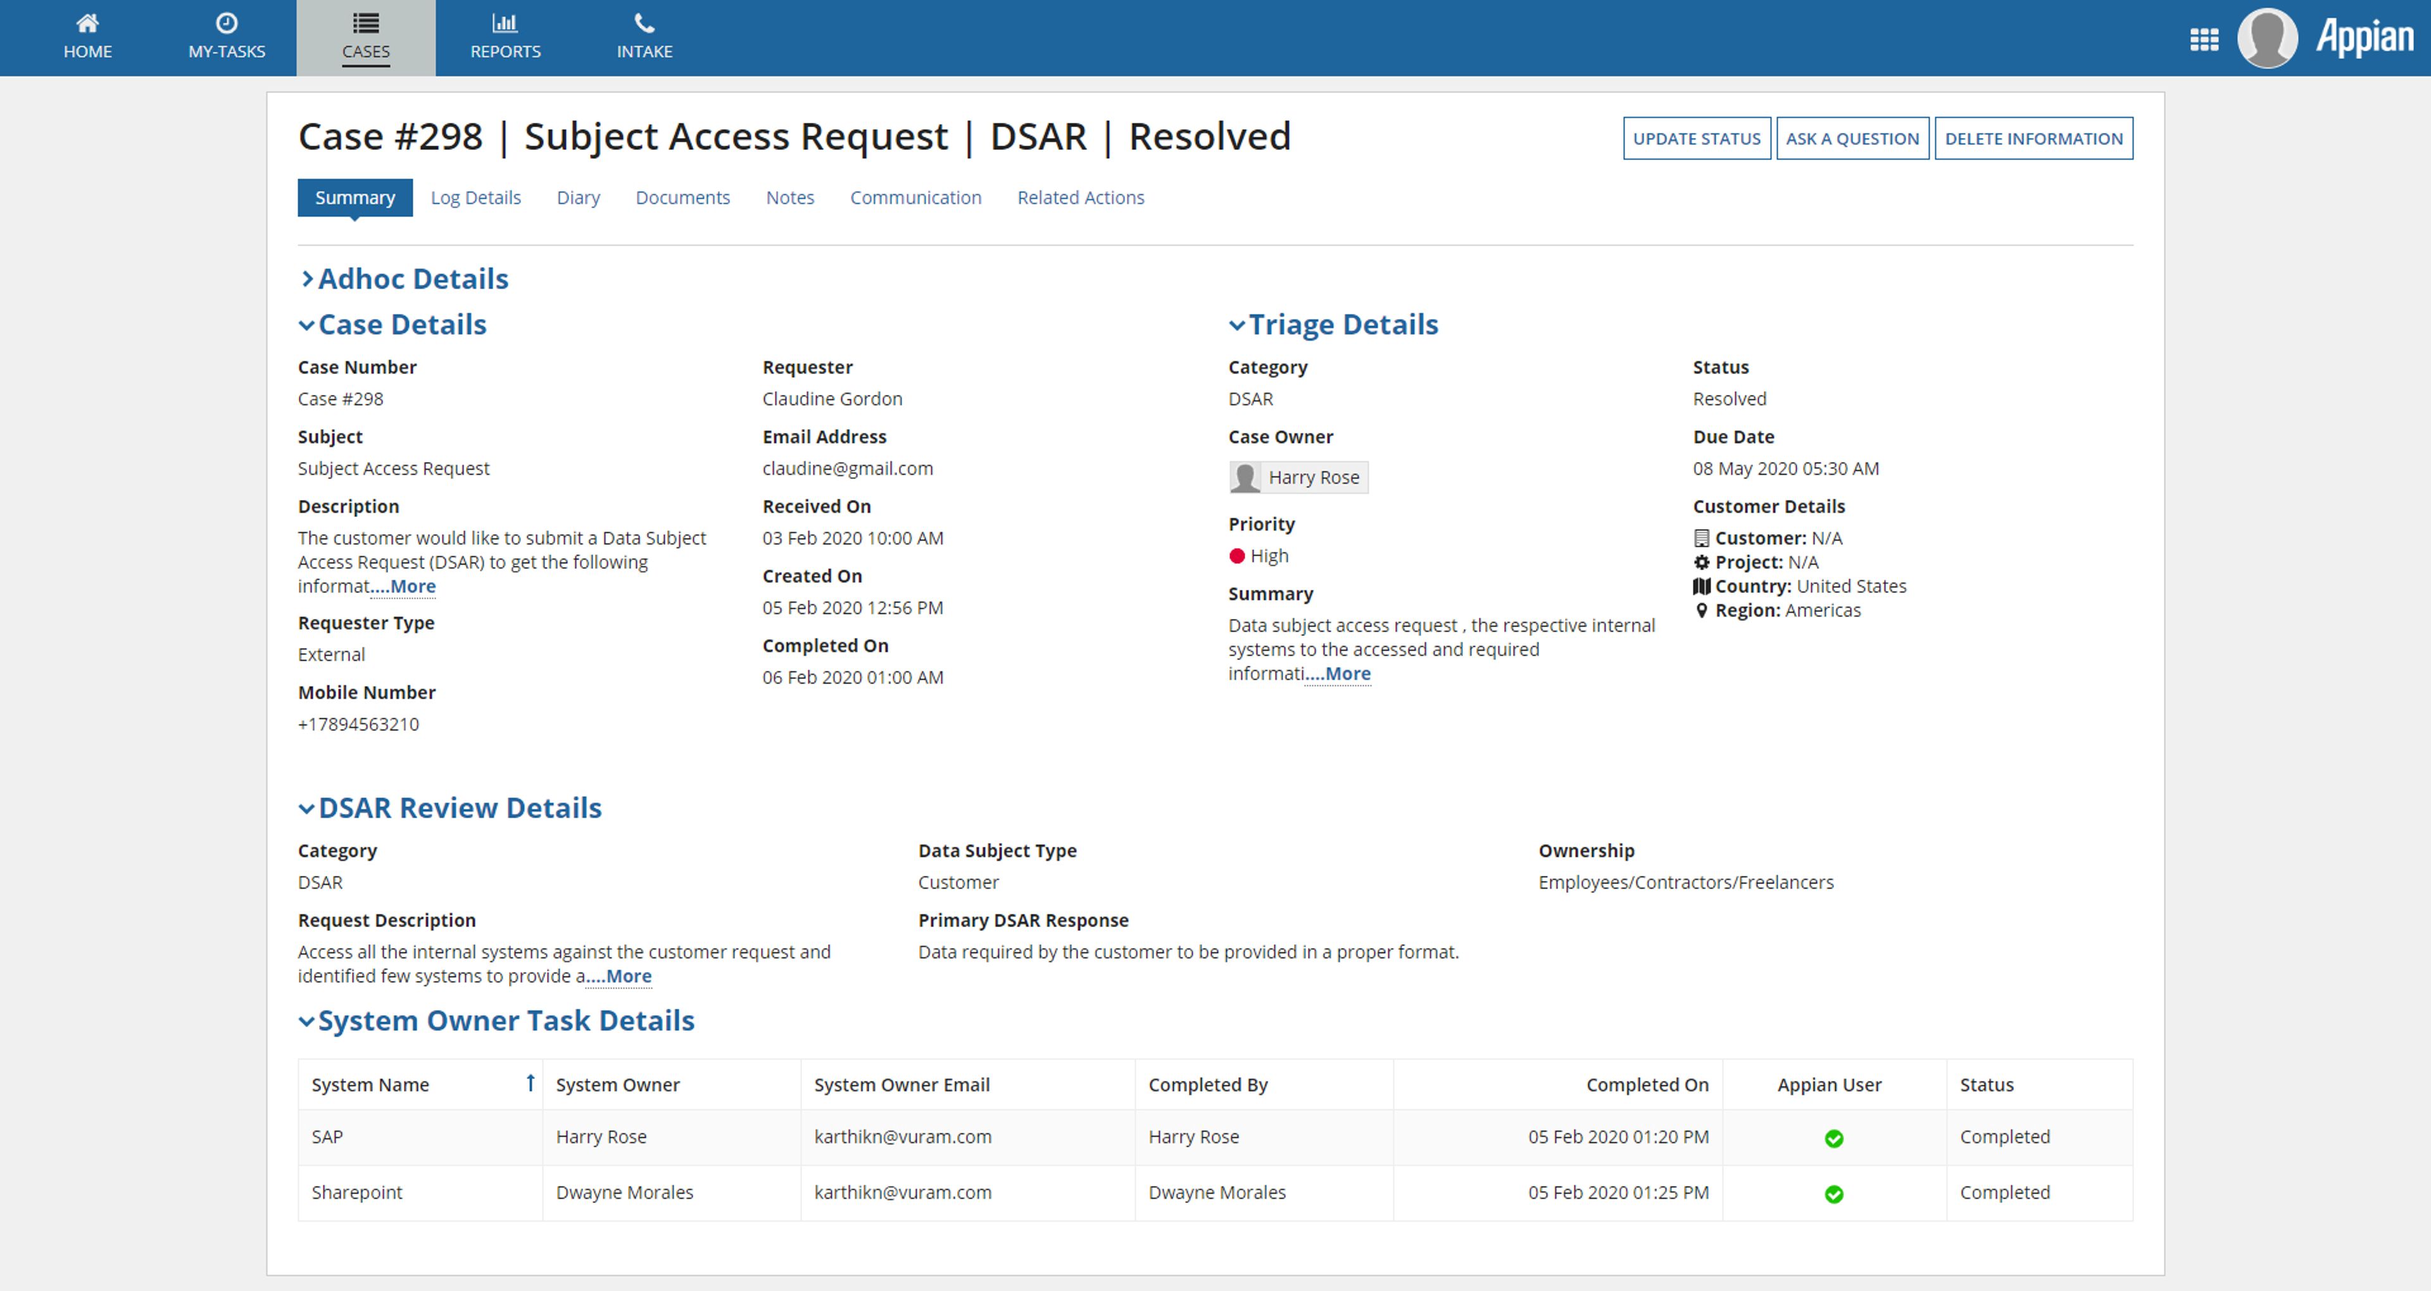The width and height of the screenshot is (2431, 1291).
Task: Go to the Notes tab
Action: tap(790, 197)
